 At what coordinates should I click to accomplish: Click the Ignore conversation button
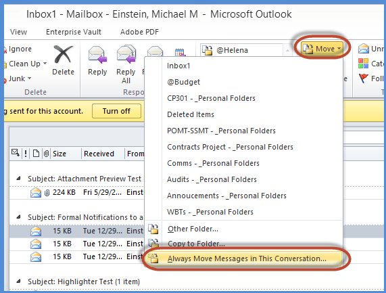coord(18,49)
